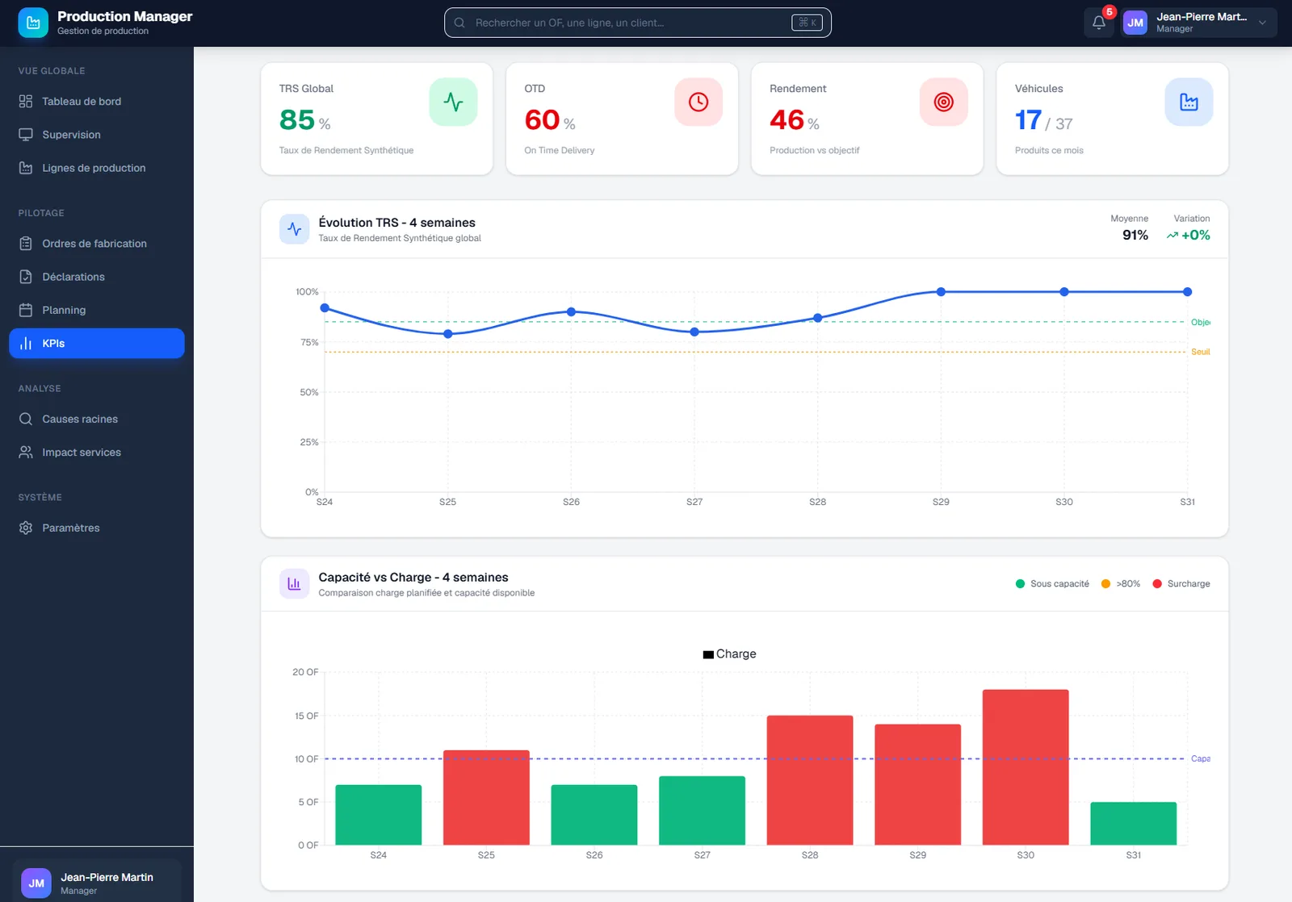
Task: Click the Causes racines magnifier icon
Action: (26, 419)
